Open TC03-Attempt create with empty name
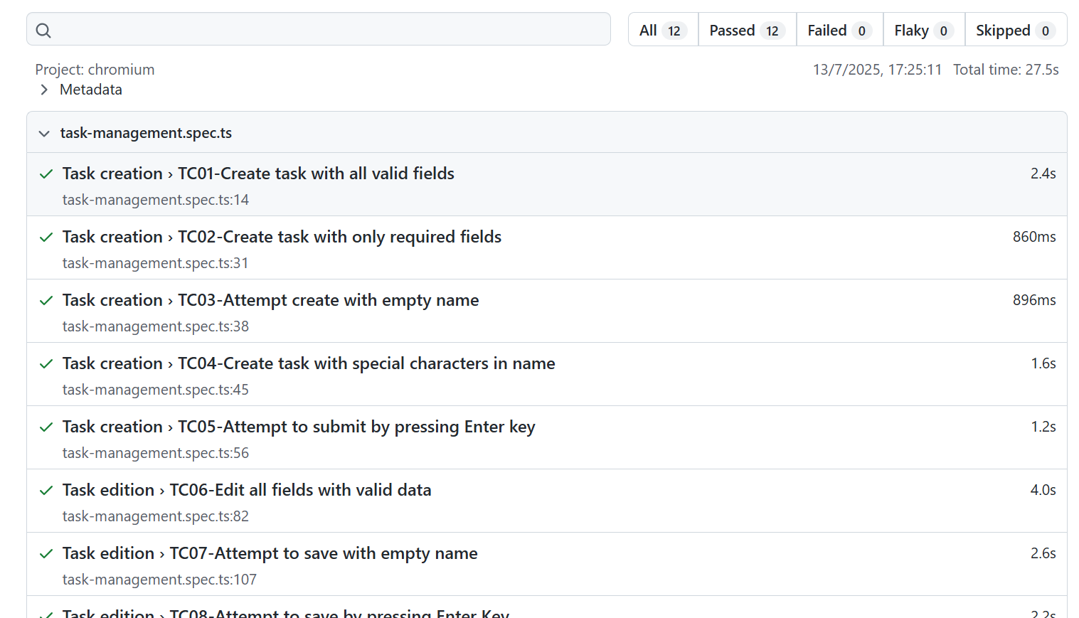Image resolution: width=1079 pixels, height=618 pixels. [270, 300]
